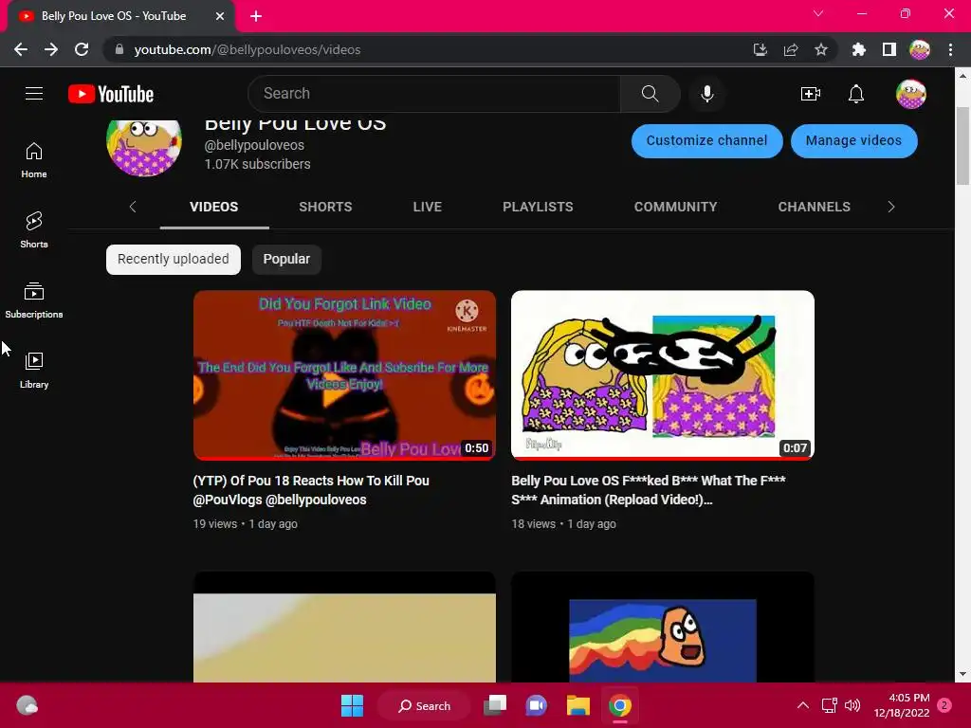Open the notifications bell
The width and height of the screenshot is (971, 728).
click(856, 94)
